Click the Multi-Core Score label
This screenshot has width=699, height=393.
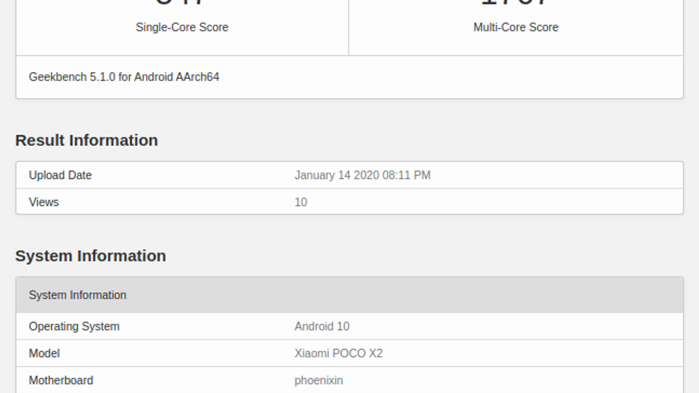[516, 27]
